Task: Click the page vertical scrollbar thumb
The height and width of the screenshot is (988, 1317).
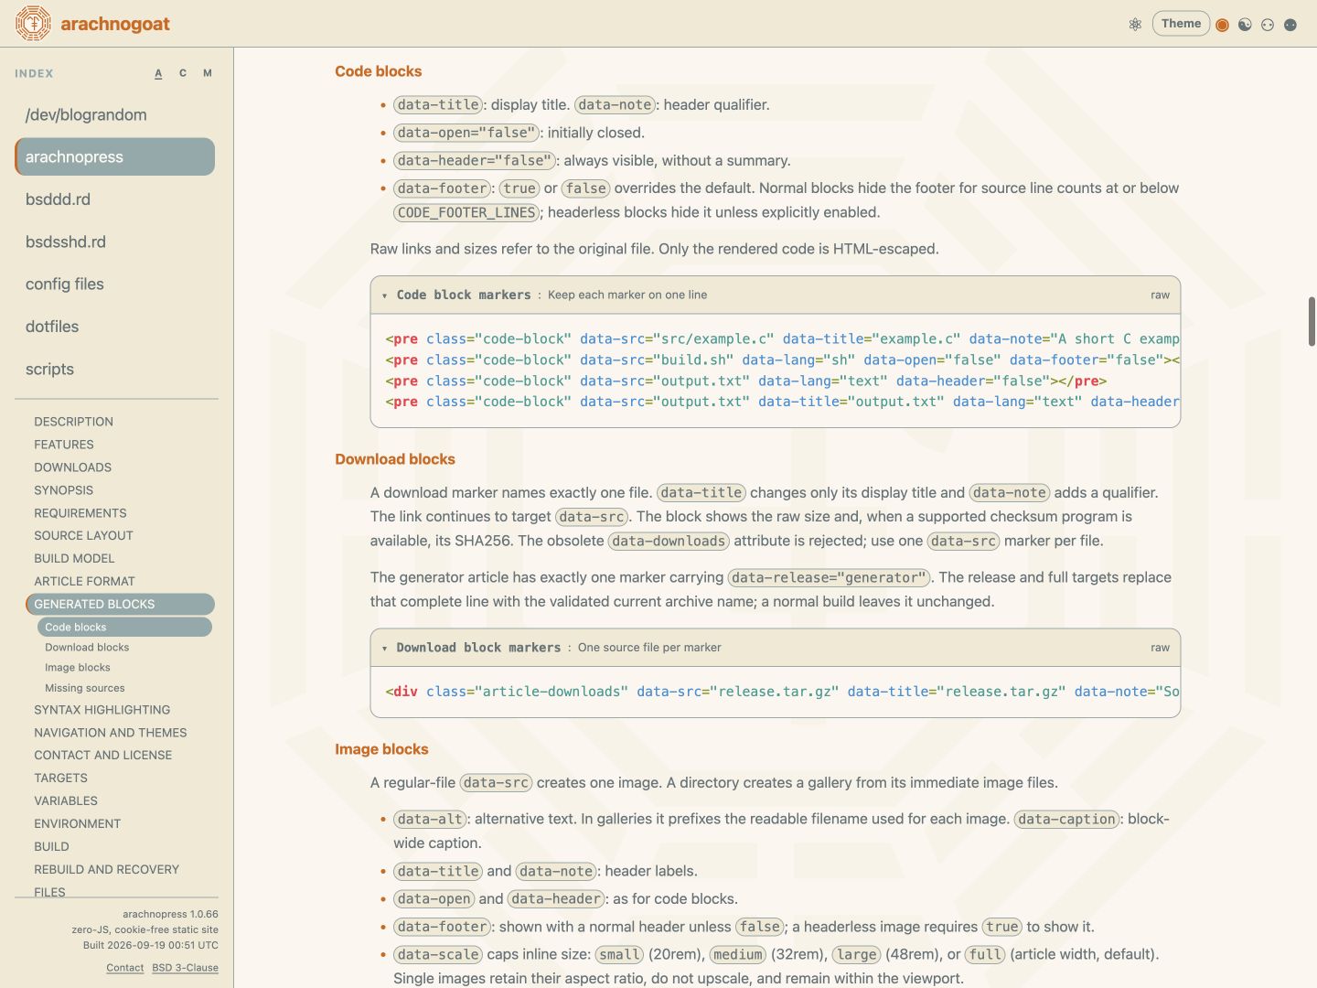Action: tap(1312, 321)
